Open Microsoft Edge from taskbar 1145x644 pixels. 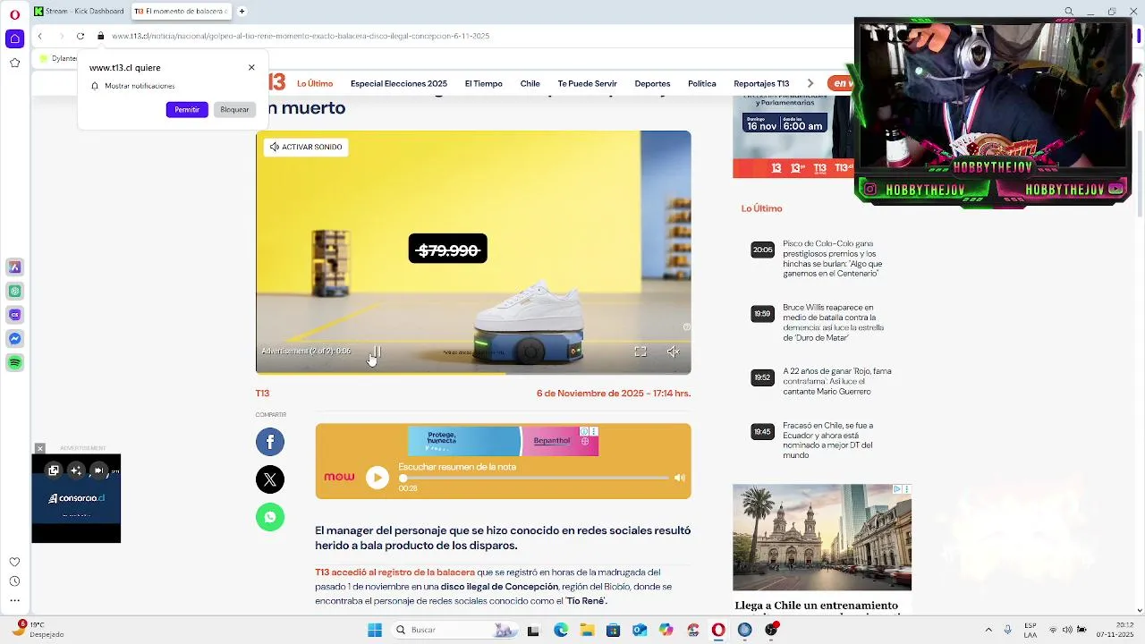(x=561, y=630)
